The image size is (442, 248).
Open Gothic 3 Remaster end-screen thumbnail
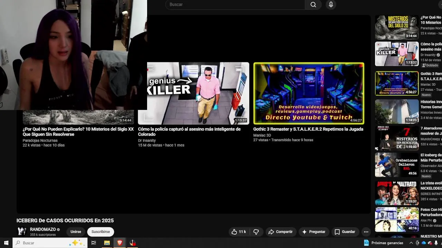[309, 93]
